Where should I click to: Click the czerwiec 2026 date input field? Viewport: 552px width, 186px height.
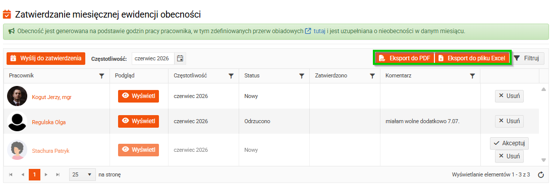coord(153,59)
